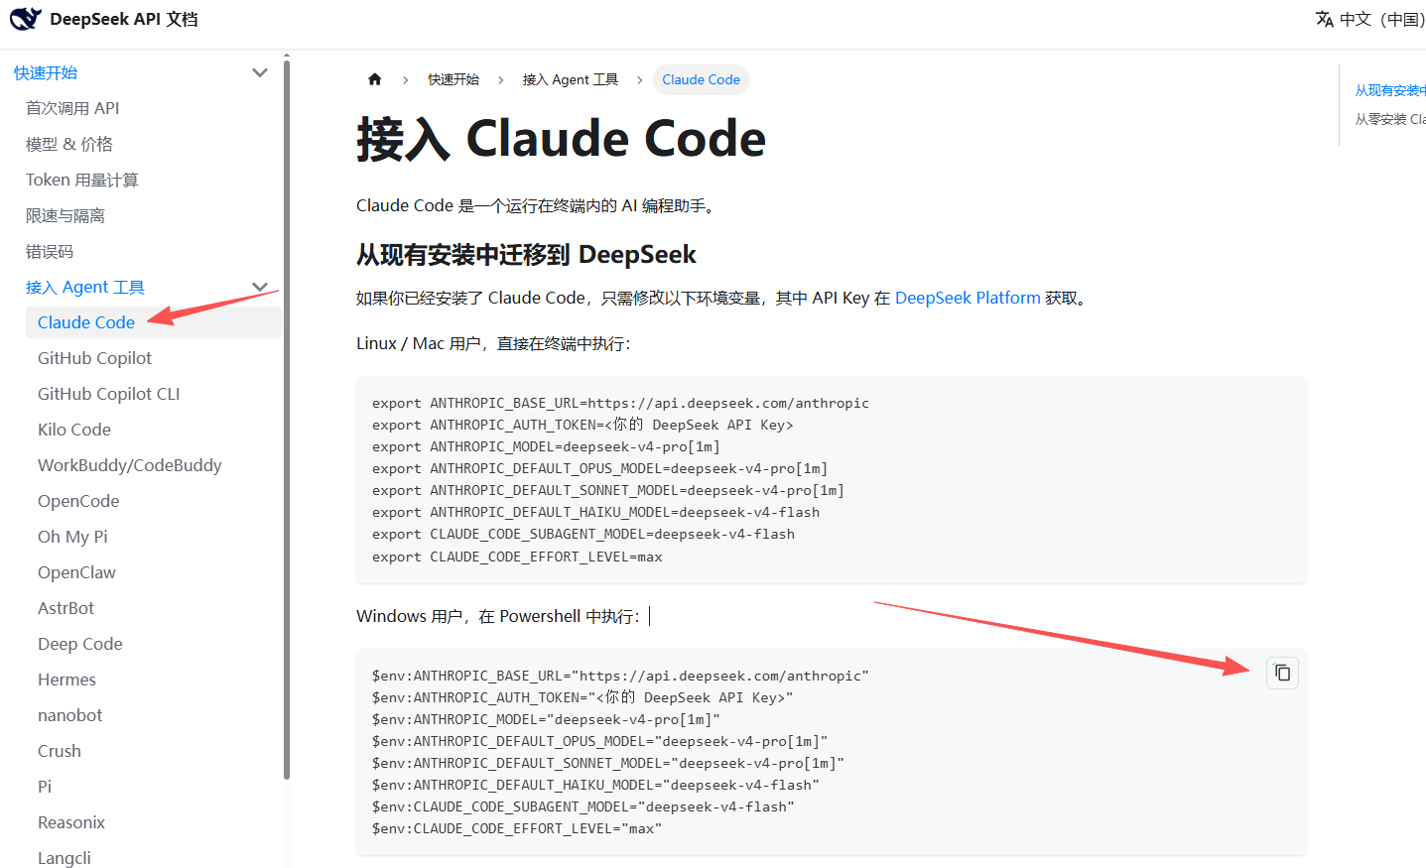Click text Linux / Mac 用户 instruction line
The height and width of the screenshot is (868, 1426).
(493, 343)
